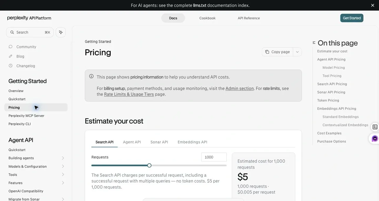Open the Copy page dropdown arrow

tap(297, 52)
